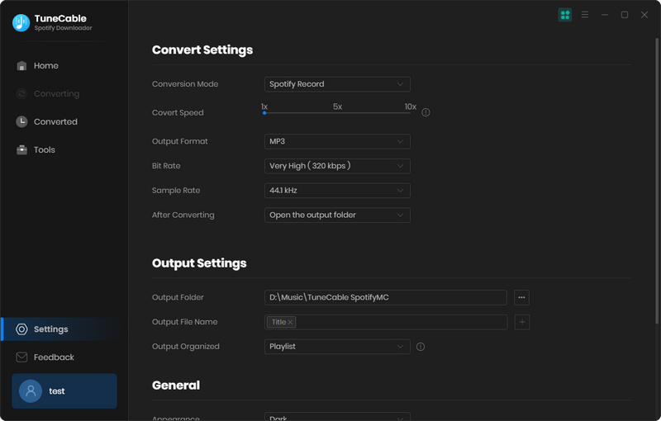Click the Bit Rate label
661x421 pixels.
[x=166, y=166]
